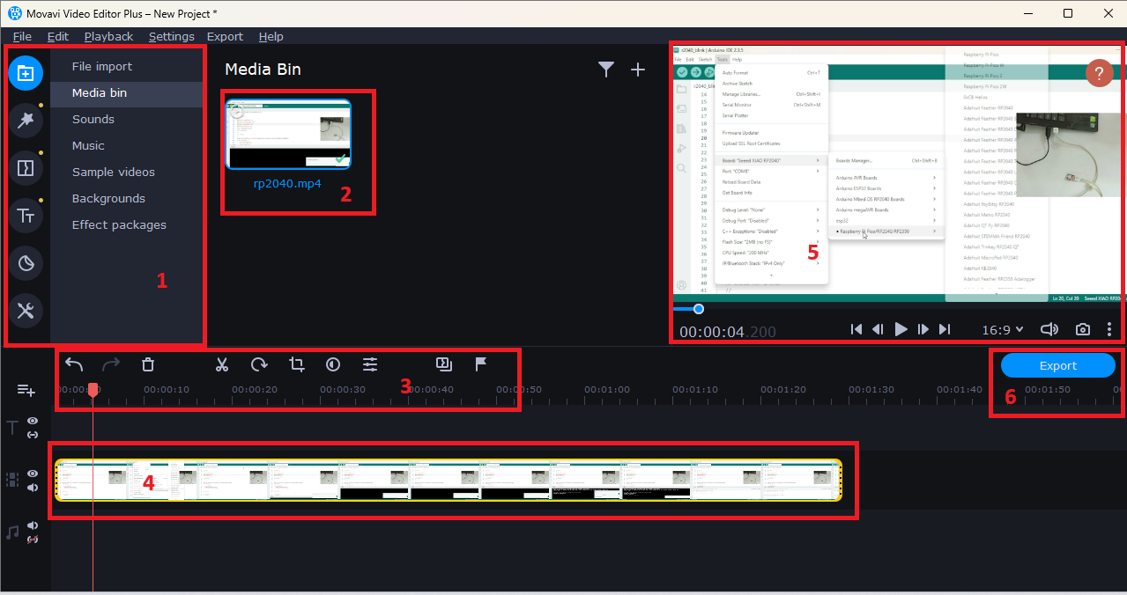
Task: Hide the video track with eye icon
Action: pyautogui.click(x=33, y=474)
